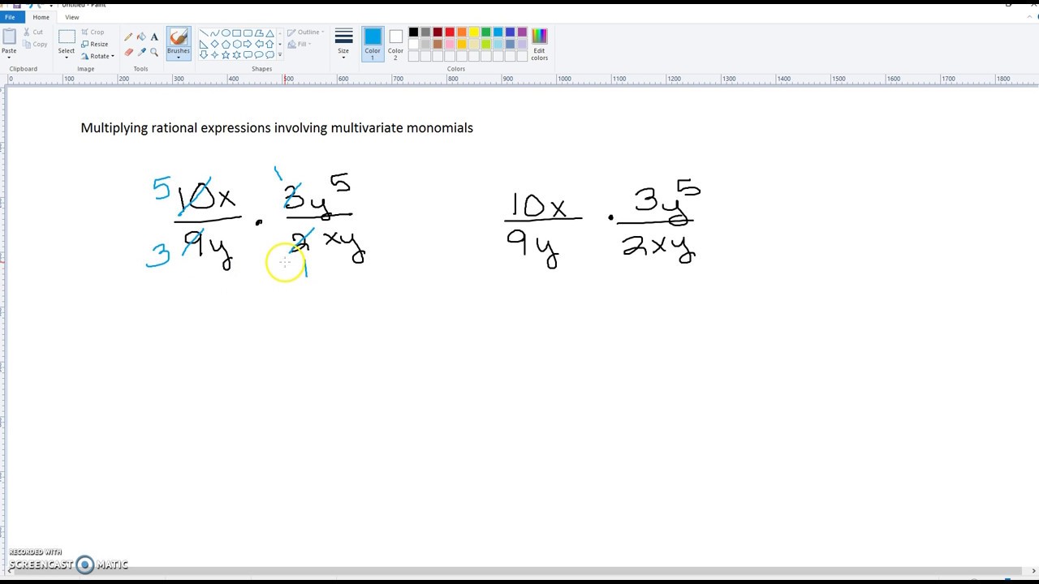Click the 'Multiplying rational expressions' canvas text
This screenshot has width=1039, height=584.
click(x=175, y=127)
